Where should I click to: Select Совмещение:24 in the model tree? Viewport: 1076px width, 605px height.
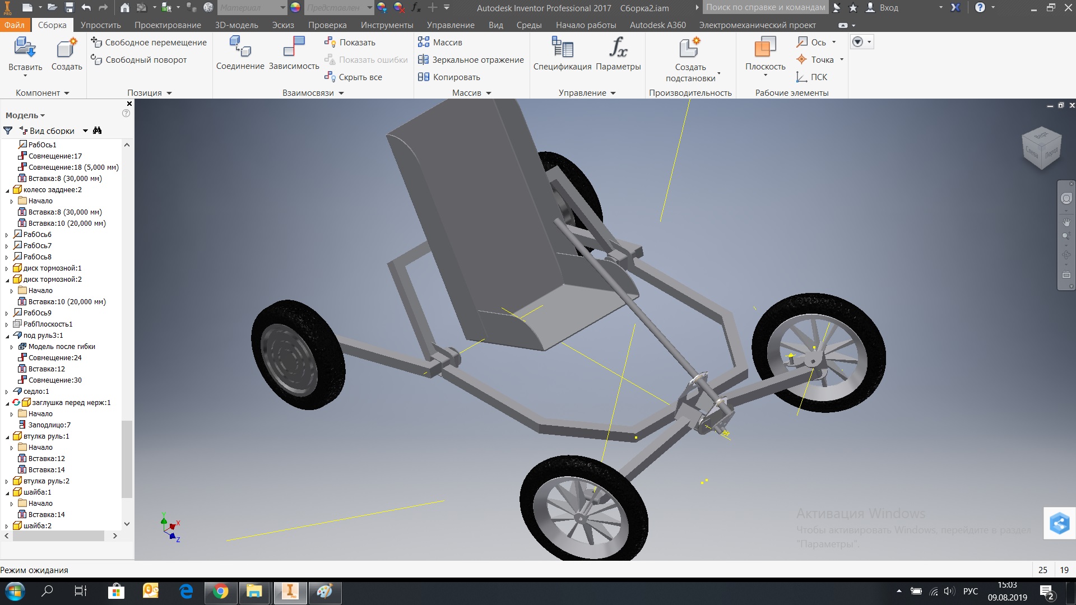[50, 358]
